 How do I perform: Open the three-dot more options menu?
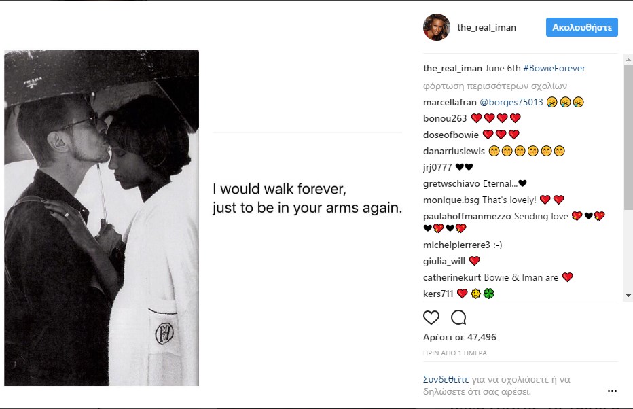(612, 391)
